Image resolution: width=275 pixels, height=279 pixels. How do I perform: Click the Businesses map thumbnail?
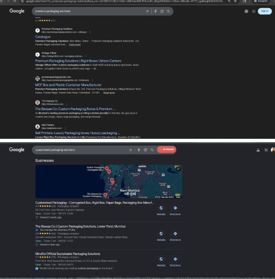tap(109, 182)
